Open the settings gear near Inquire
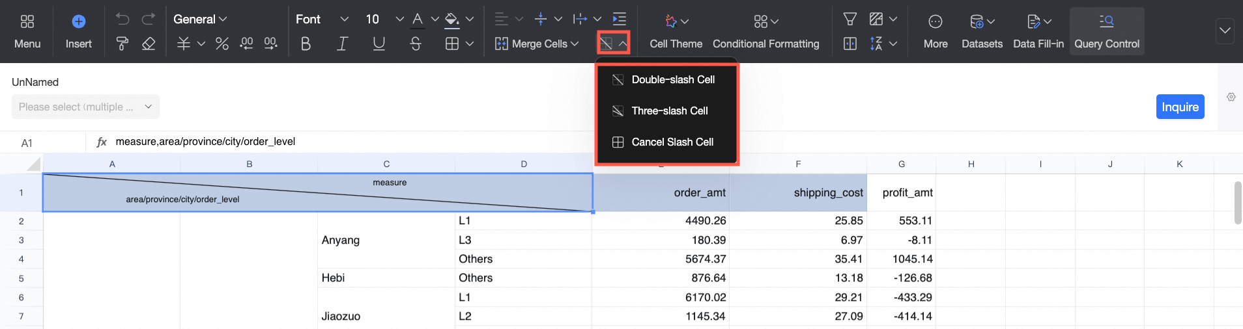This screenshot has height=329, width=1243. [1231, 97]
